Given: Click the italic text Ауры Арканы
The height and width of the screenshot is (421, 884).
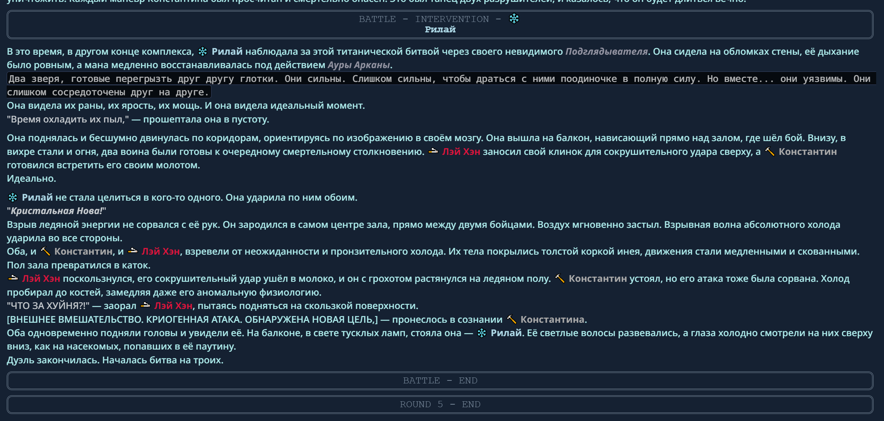Looking at the screenshot, I should pos(359,65).
